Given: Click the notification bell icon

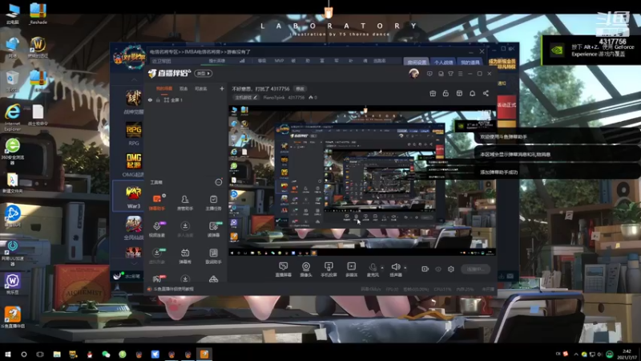Looking at the screenshot, I should pos(472,93).
